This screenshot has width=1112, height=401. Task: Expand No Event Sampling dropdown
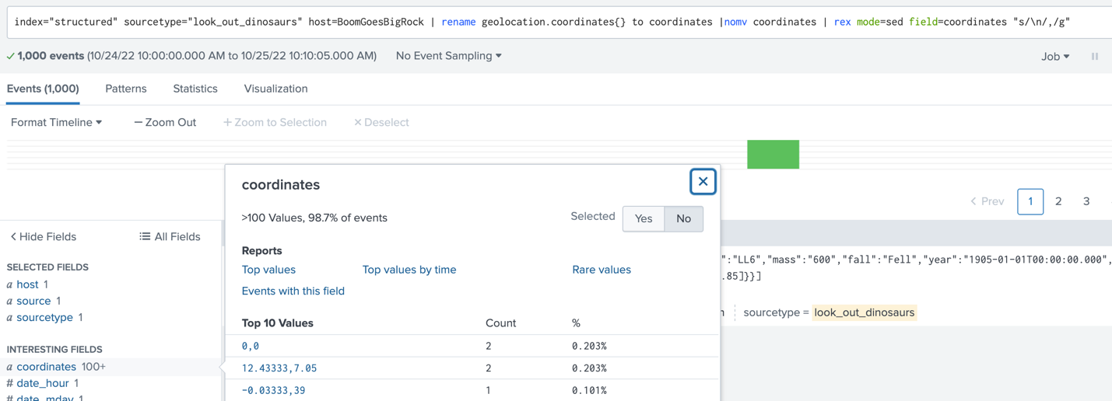(448, 56)
